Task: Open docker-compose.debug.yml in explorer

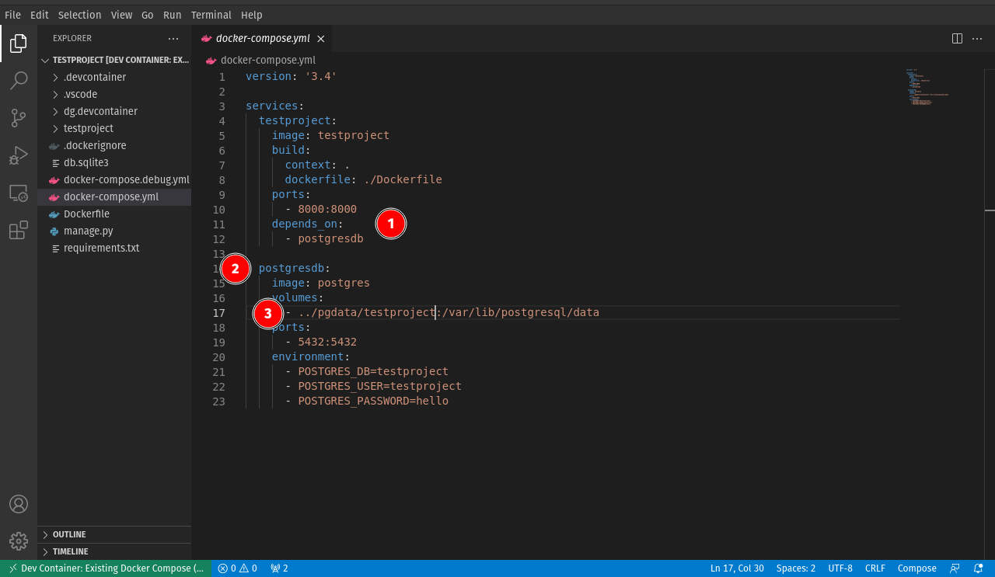Action: click(x=114, y=179)
